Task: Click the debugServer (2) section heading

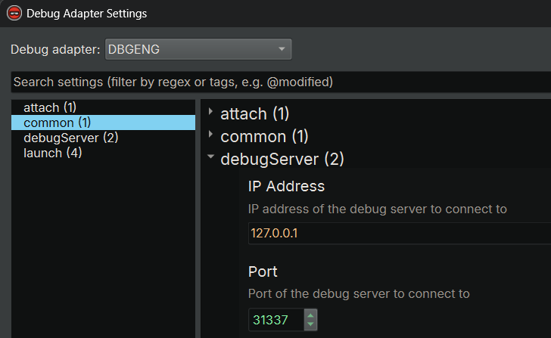Action: (x=282, y=159)
